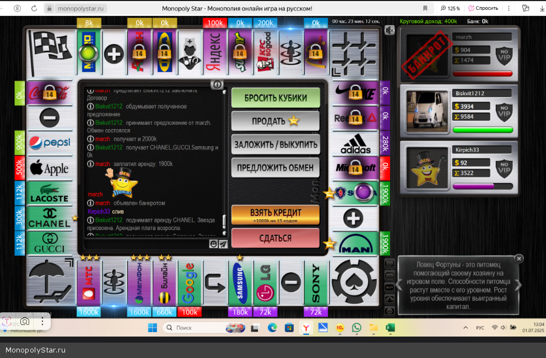Click the nurse chance cell on top row
This screenshot has height=358, width=546.
190,52
